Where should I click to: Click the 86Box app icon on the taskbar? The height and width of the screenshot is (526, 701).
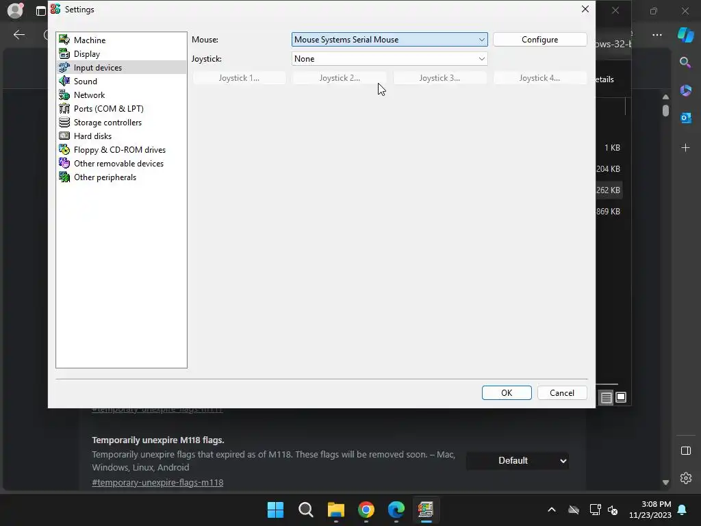426,510
